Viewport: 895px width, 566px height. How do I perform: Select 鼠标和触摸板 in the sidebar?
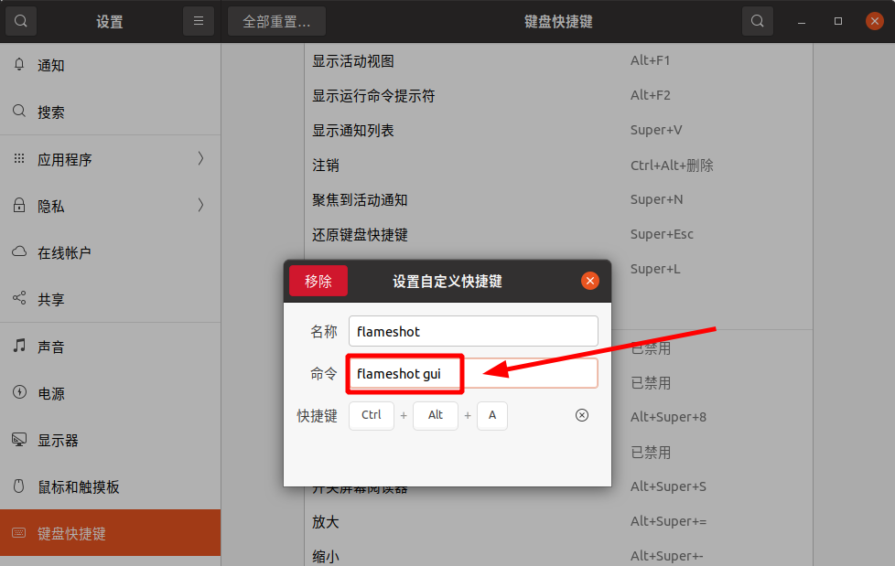(110, 486)
